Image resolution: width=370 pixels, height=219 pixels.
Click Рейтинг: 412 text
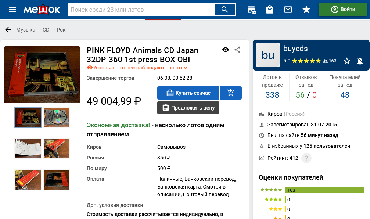point(283,158)
